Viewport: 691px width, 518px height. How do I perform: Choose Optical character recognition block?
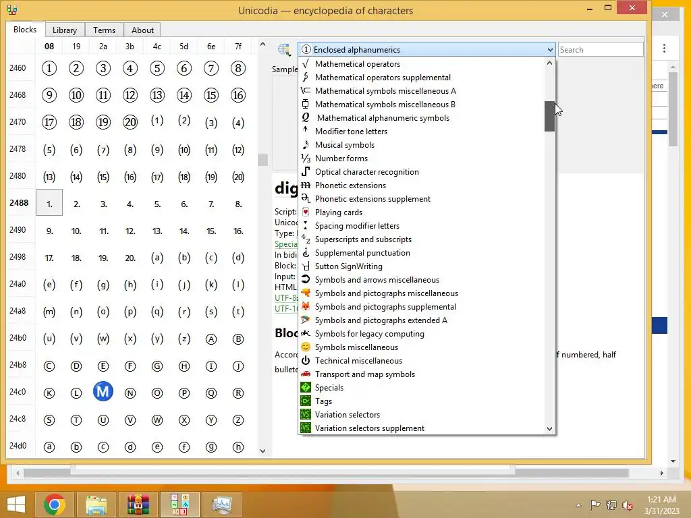coord(422,172)
